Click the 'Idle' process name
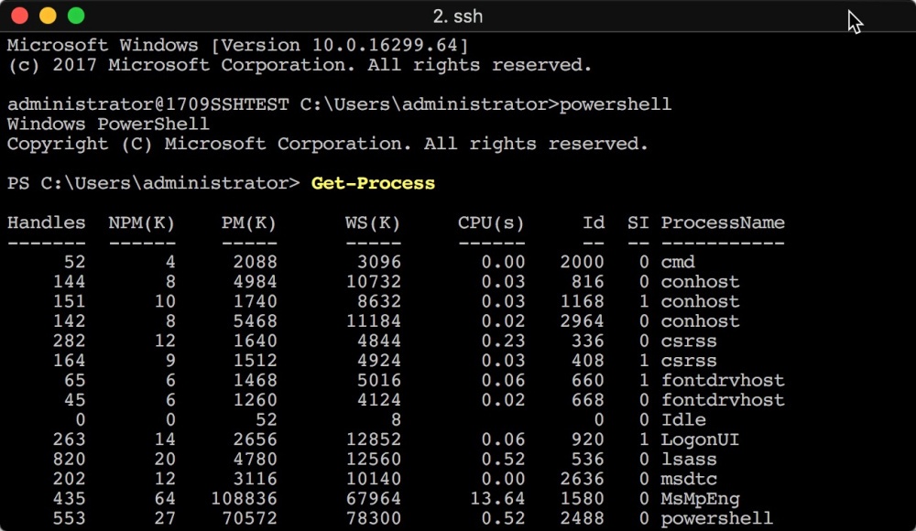This screenshot has height=531, width=916. [x=683, y=420]
